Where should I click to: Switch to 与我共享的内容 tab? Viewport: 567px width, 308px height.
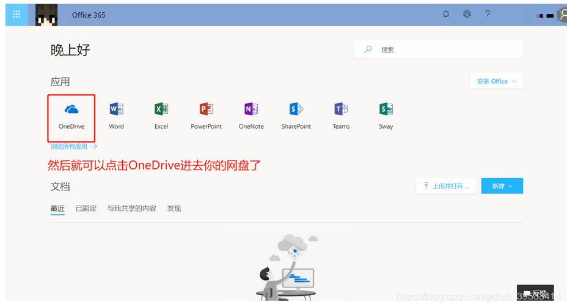click(x=131, y=209)
